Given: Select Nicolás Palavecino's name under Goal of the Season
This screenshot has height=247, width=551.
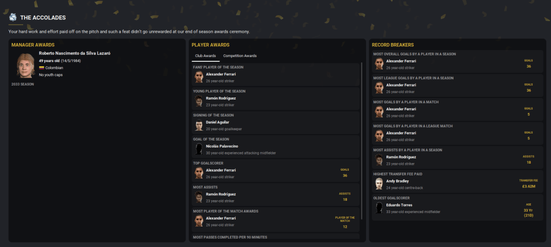Looking at the screenshot, I should (x=222, y=146).
